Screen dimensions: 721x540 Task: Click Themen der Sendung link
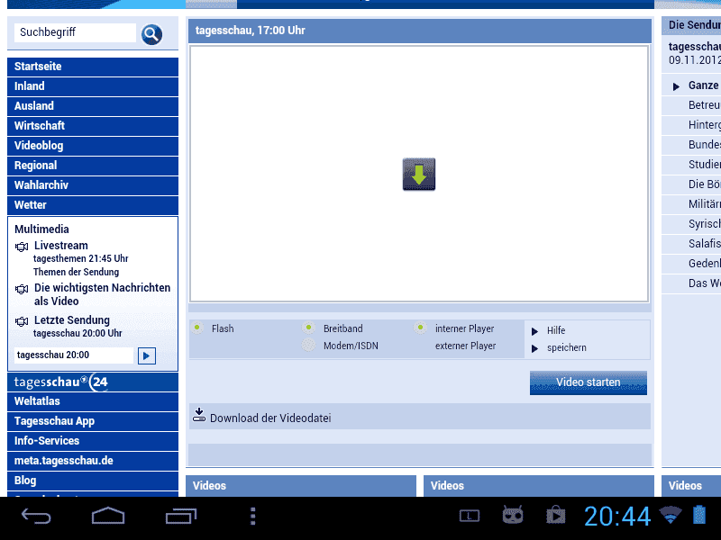point(76,272)
